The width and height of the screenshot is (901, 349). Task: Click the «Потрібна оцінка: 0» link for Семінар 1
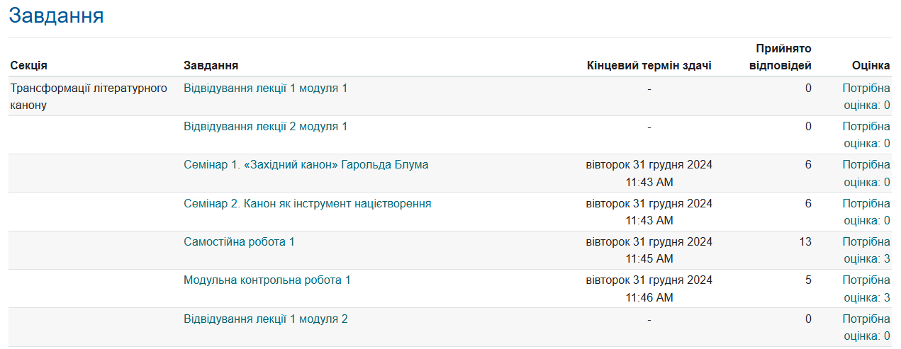(x=866, y=173)
